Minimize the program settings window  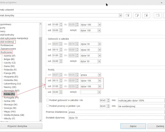(x=161, y=3)
